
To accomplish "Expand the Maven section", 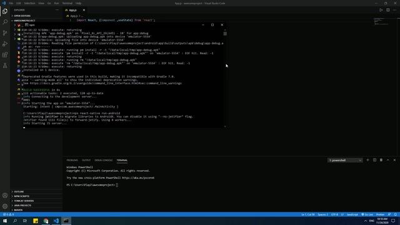I will pyautogui.click(x=36, y=210).
